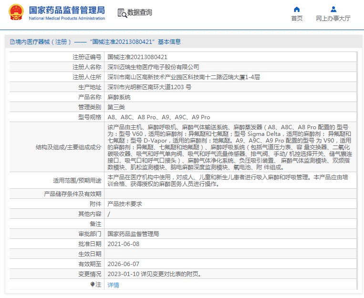The image size is (364, 298).
Task: Open the 详情 details link
Action: 113,285
